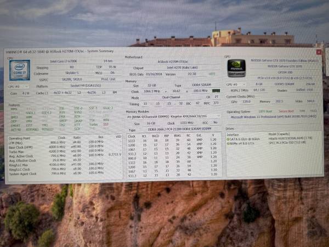329x247 pixels.
Task: Click the green SATA 6 Gb/s drive status icon
Action: tap(228, 139)
